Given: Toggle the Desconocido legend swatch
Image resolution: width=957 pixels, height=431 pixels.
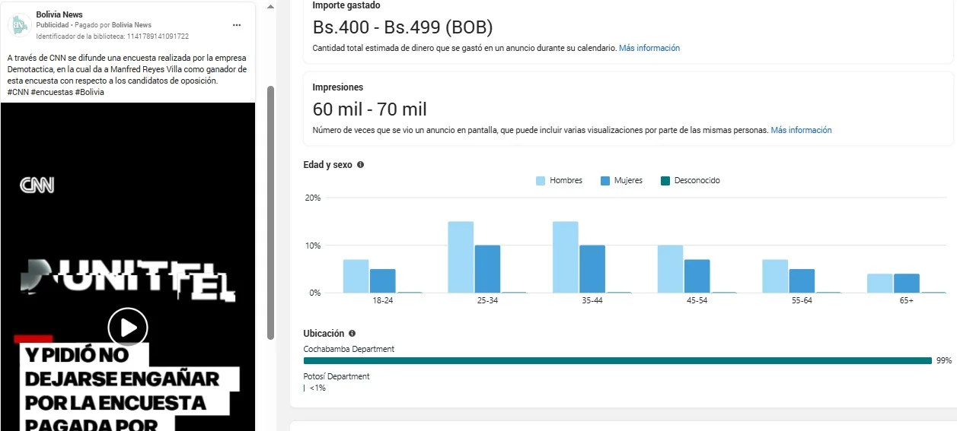Looking at the screenshot, I should (665, 181).
